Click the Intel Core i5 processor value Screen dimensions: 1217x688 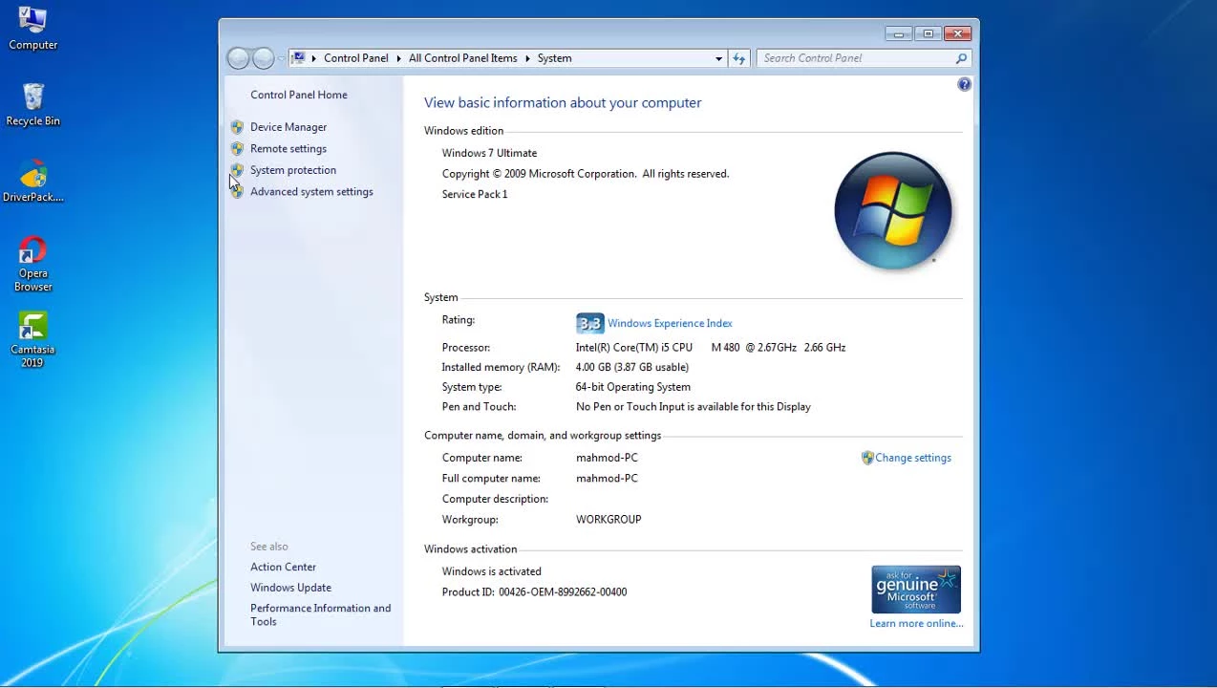pos(711,348)
